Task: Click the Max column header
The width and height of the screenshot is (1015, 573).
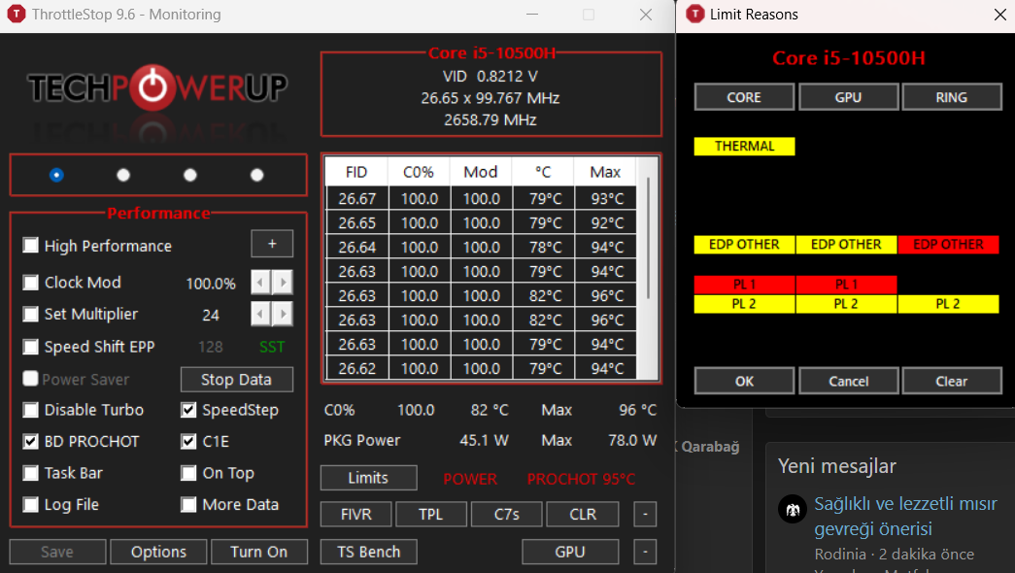Action: point(604,172)
